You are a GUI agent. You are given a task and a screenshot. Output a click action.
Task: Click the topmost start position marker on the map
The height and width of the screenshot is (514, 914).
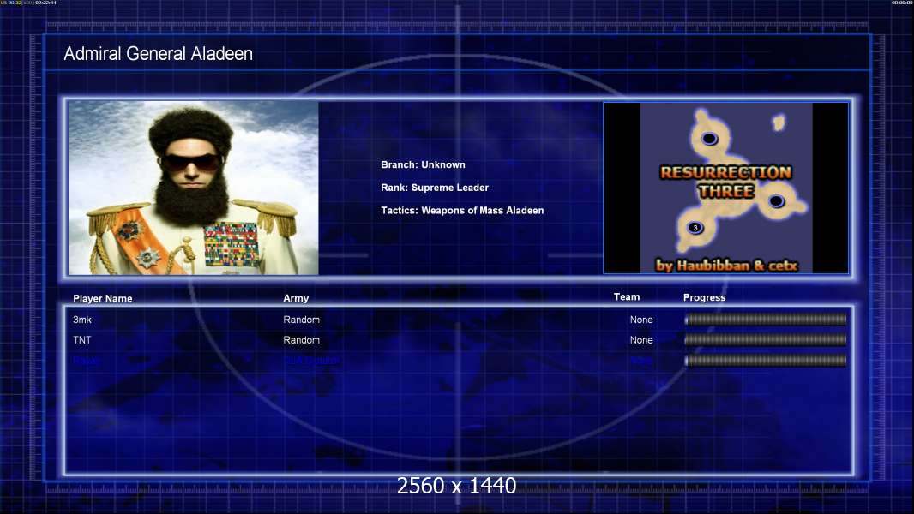pyautogui.click(x=709, y=139)
